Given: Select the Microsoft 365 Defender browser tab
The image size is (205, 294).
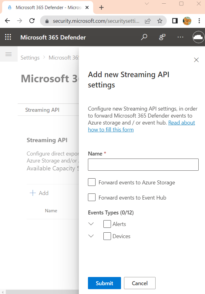Looking at the screenshot, I should (x=48, y=8).
